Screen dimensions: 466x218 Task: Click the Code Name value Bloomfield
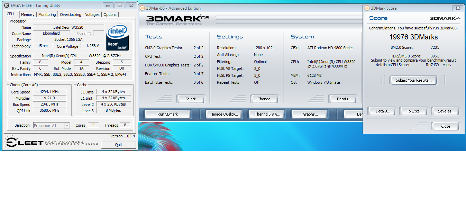(x=51, y=33)
